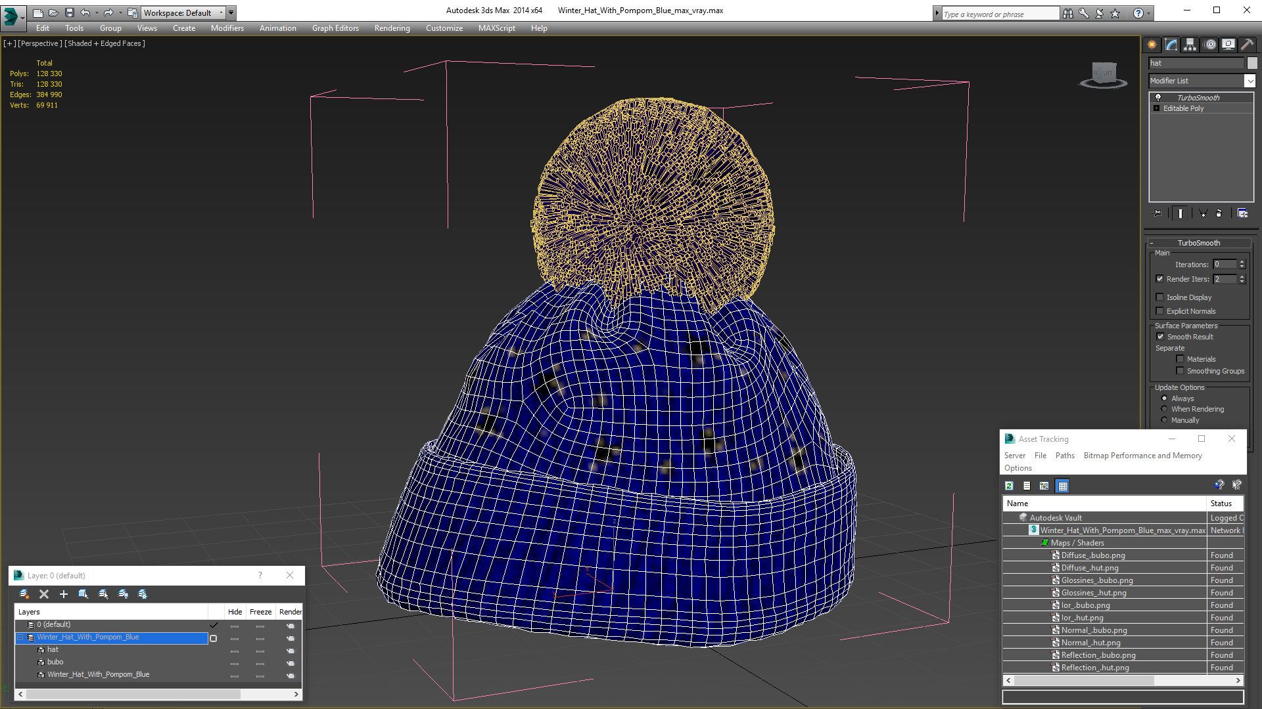Image resolution: width=1262 pixels, height=709 pixels.
Task: Open Subscription Center key icon
Action: pyautogui.click(x=1084, y=13)
